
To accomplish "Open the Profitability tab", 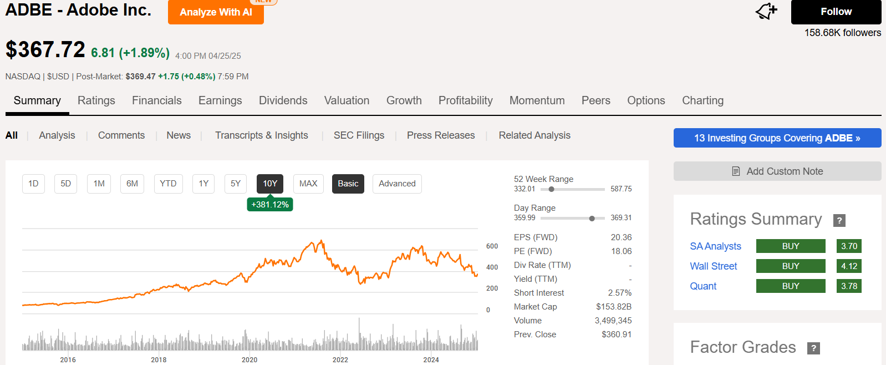I will (x=466, y=100).
